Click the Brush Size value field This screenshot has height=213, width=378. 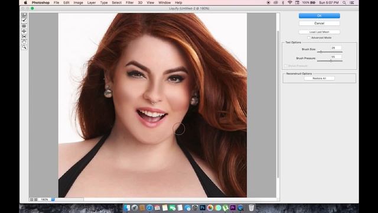click(336, 48)
